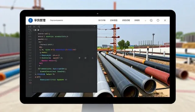Click the copy icon floating in the code panel
Image resolution: width=195 pixels, height=112 pixels.
coord(80,58)
